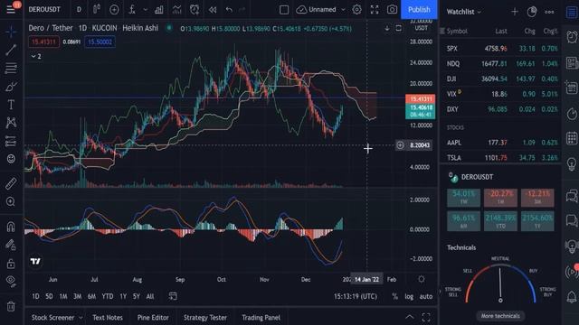Undo the last chart action

pyautogui.click(x=229, y=10)
